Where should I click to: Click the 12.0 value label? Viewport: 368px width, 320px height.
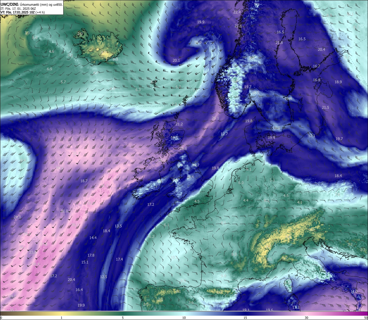click(x=354, y=291)
